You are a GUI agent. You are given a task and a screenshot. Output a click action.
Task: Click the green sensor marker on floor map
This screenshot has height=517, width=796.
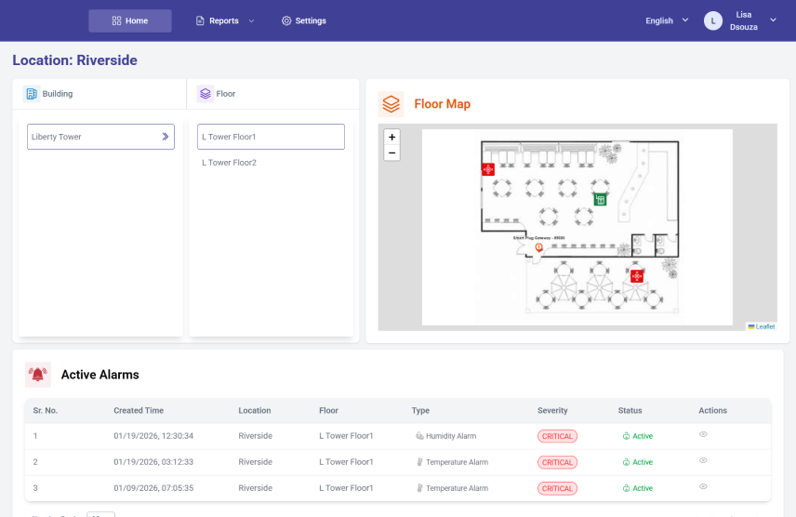(600, 199)
